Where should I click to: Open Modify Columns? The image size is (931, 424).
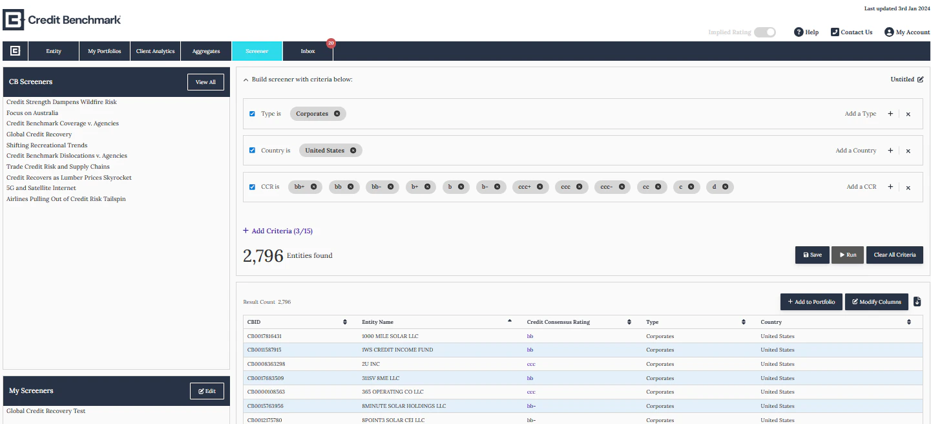click(877, 302)
